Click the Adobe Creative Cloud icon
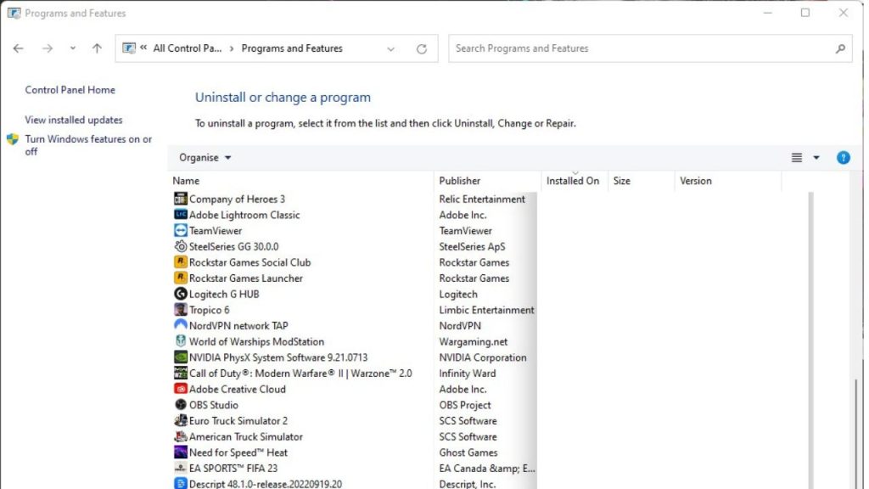The height and width of the screenshot is (489, 869). pos(180,389)
